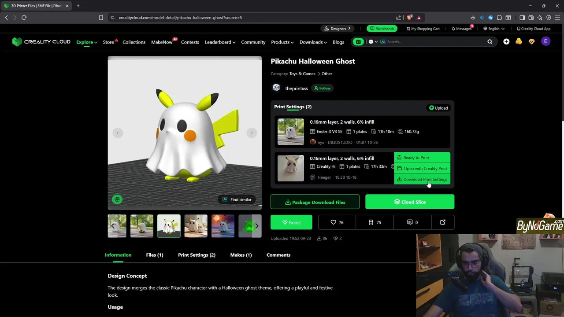
Task: Click Ready to Print option
Action: coord(422,158)
